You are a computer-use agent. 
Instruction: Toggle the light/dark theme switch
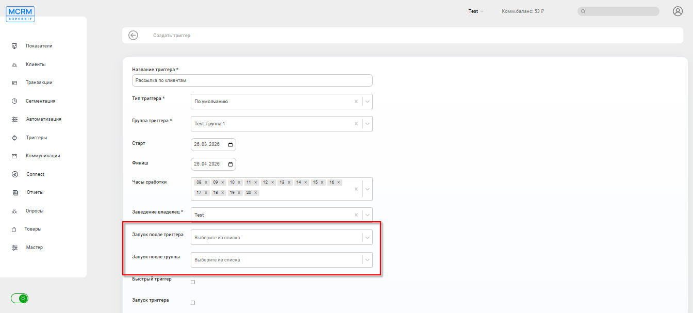pyautogui.click(x=20, y=298)
